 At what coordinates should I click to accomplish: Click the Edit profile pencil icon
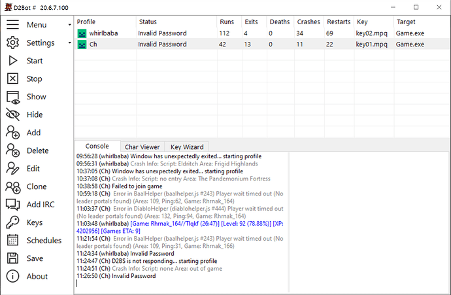pos(12,168)
